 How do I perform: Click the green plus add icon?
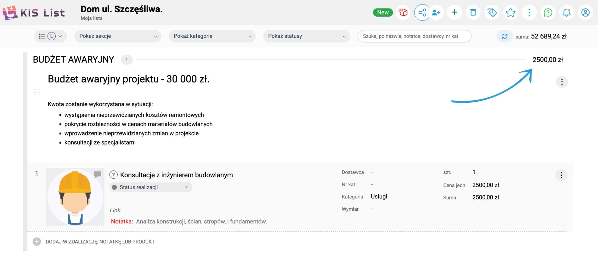pos(454,13)
